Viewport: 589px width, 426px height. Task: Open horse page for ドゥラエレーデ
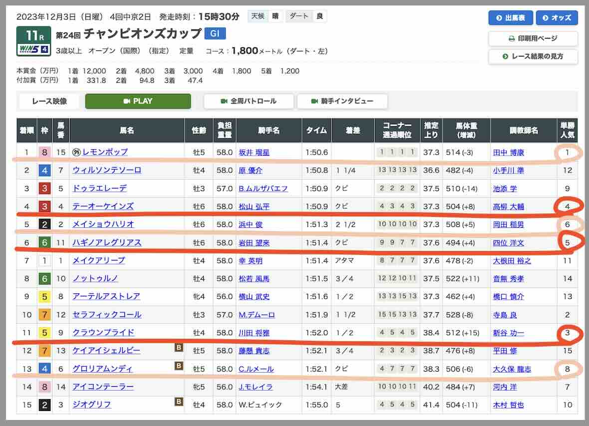(x=99, y=188)
